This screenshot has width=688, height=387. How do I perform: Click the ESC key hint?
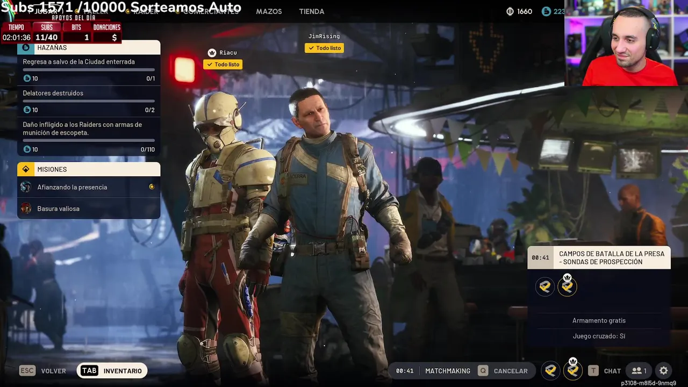(x=27, y=371)
